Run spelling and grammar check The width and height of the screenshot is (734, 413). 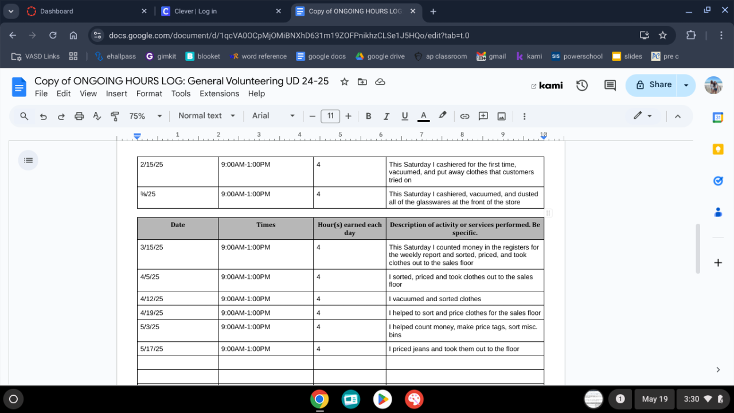[x=97, y=116]
